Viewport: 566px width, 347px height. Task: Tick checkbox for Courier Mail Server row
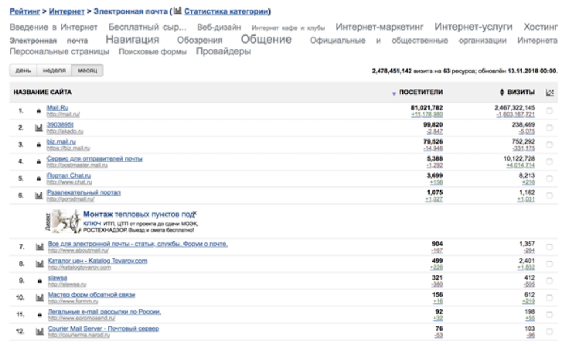(x=550, y=332)
